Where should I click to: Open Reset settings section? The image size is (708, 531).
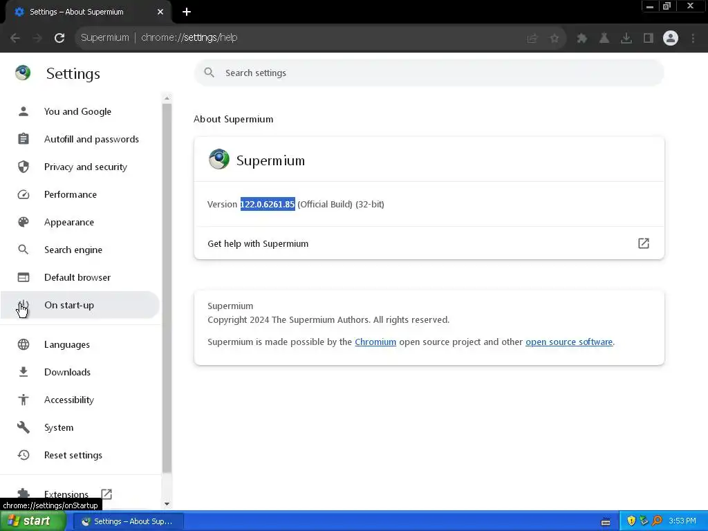tap(80, 455)
